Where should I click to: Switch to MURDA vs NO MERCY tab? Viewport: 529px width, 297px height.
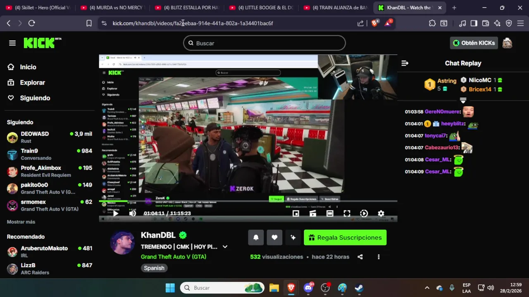point(113,8)
